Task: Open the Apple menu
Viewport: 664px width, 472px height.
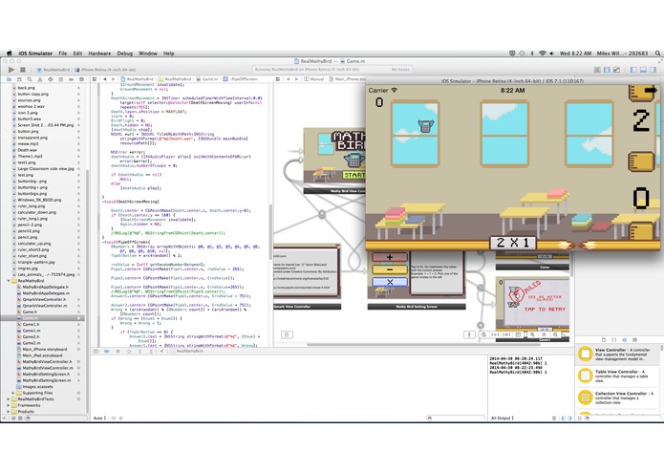Action: [10, 54]
